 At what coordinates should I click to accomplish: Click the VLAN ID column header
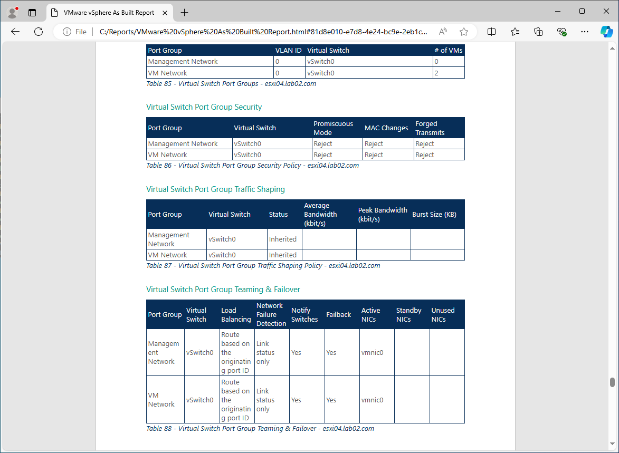point(288,50)
